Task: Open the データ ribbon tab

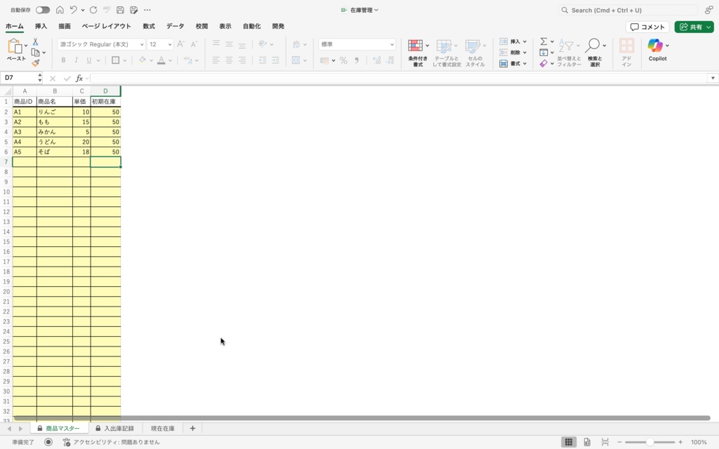Action: (175, 26)
